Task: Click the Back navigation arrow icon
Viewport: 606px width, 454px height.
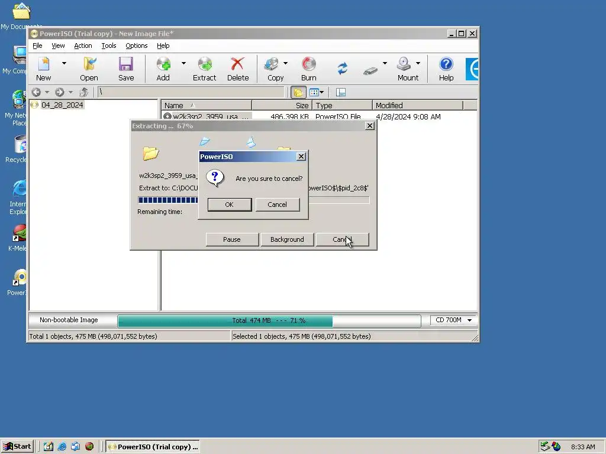Action: 36,92
